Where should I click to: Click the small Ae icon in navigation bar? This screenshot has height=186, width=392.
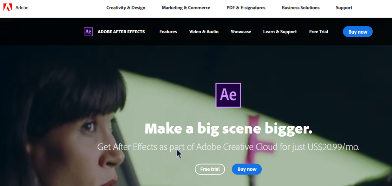[88, 32]
